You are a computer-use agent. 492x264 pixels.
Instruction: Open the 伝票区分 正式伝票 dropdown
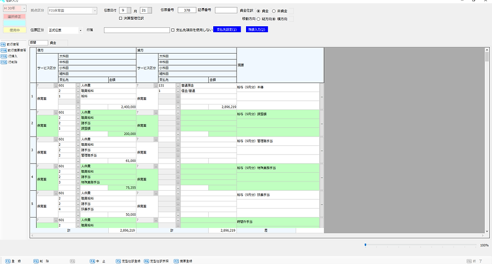click(x=80, y=31)
